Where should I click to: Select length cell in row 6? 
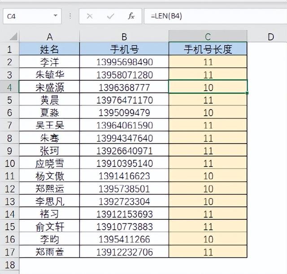208,112
